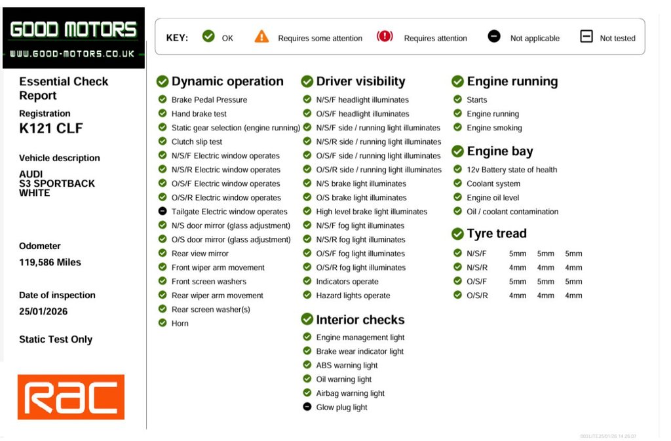671x441 pixels.
Task: Click the orange RAC logo
Action: pyautogui.click(x=71, y=397)
